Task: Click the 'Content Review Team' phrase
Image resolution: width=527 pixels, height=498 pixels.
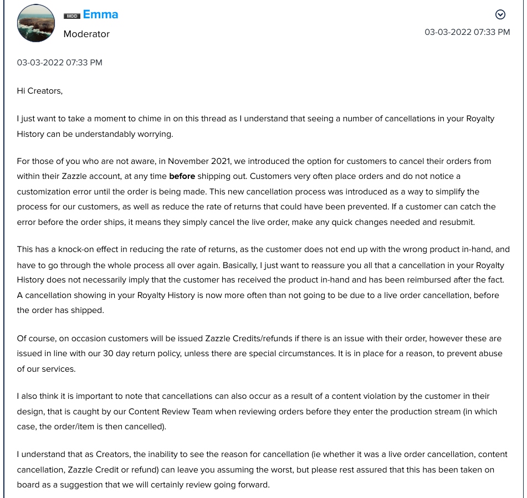Action: 170,412
